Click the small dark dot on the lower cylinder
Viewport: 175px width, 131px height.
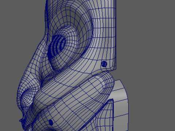pos(51,122)
